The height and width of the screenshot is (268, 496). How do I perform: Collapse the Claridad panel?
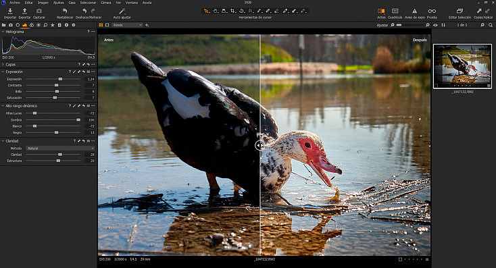(3, 141)
